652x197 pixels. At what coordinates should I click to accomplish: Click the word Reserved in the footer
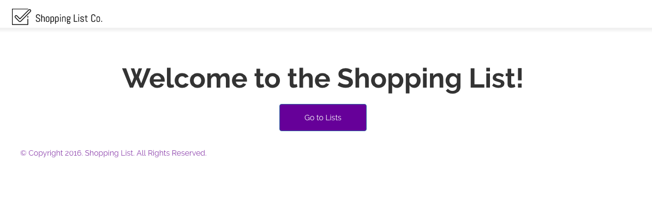tap(189, 153)
